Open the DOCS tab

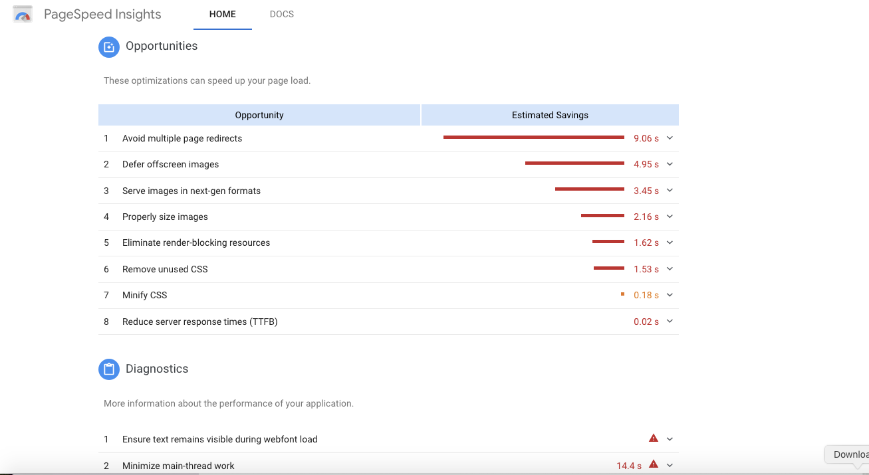point(282,14)
